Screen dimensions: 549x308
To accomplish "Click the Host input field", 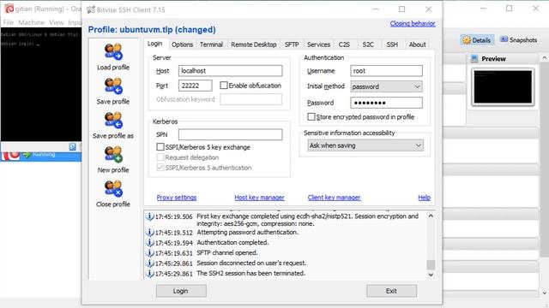I will 230,70.
